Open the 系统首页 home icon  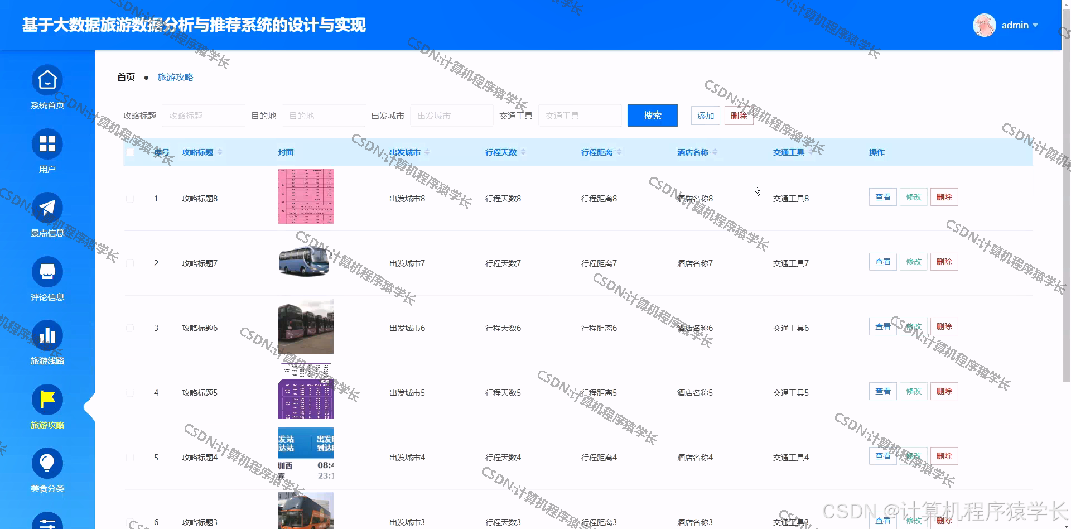(x=47, y=80)
